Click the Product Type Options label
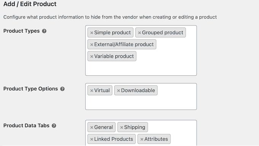The image size is (259, 146). coord(30,89)
